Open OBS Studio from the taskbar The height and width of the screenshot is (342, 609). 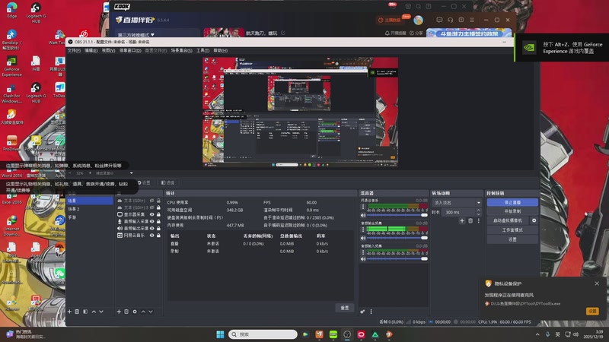pos(347,334)
